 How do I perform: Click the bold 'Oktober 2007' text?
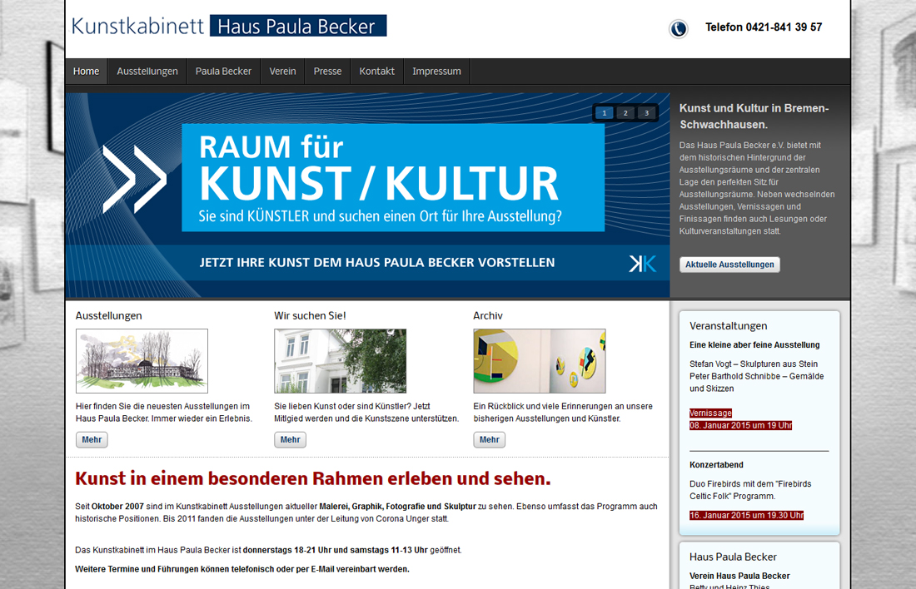(x=117, y=507)
